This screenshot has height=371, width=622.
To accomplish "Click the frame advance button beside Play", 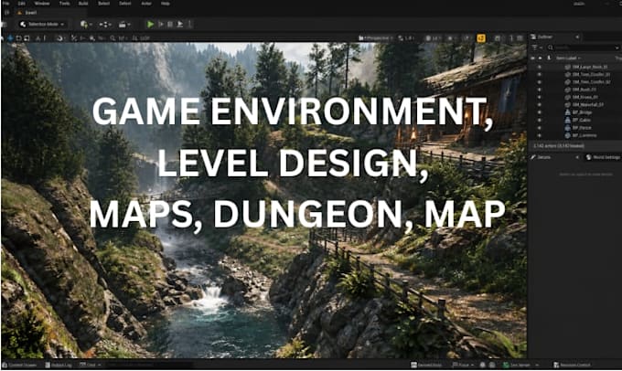I will [x=161, y=25].
